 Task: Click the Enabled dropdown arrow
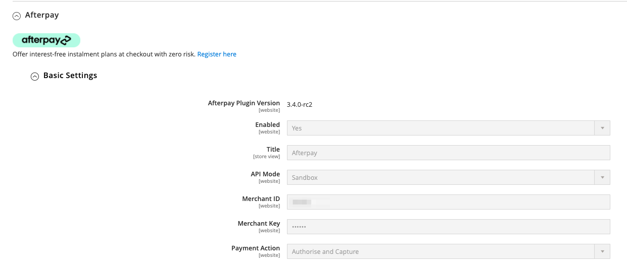coord(602,128)
